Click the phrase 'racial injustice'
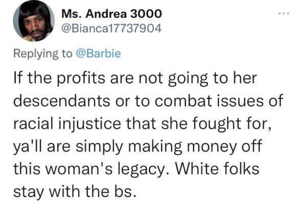The width and height of the screenshot is (304, 203). 67,124
